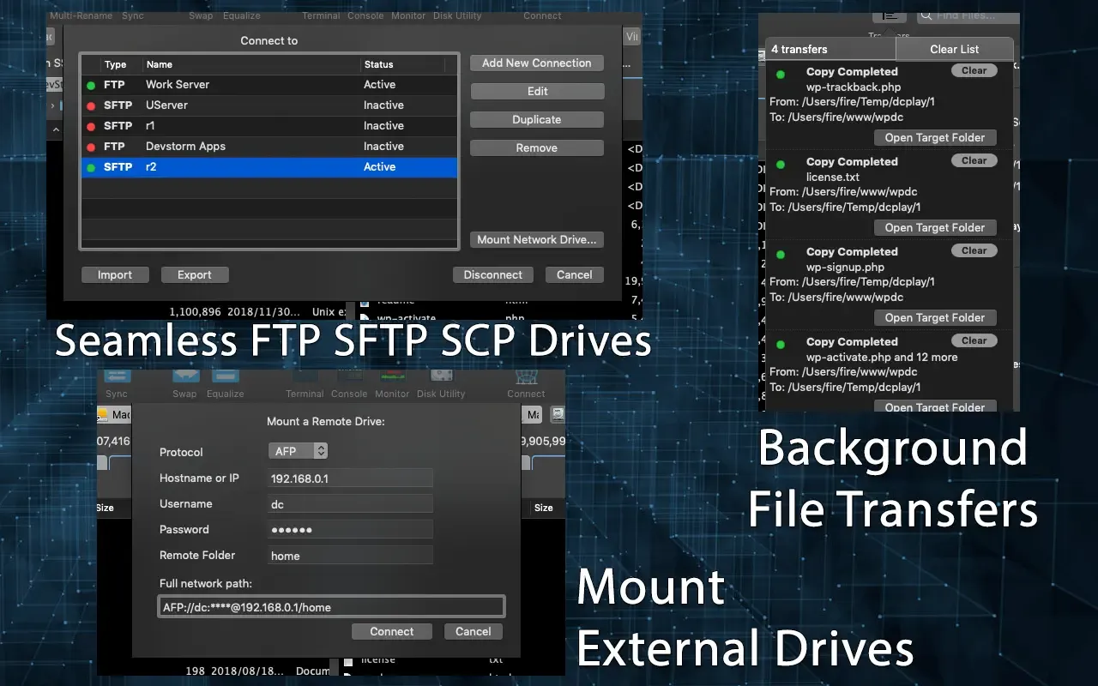Open Target Folder for license.txt transfer
Image resolution: width=1098 pixels, height=686 pixels.
[x=935, y=227]
